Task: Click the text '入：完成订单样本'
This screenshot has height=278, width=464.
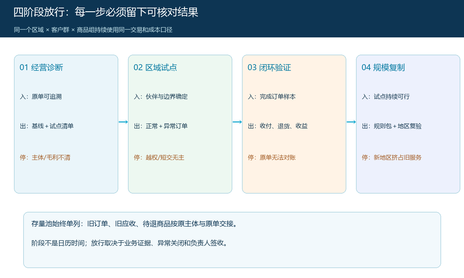Action: [x=272, y=97]
